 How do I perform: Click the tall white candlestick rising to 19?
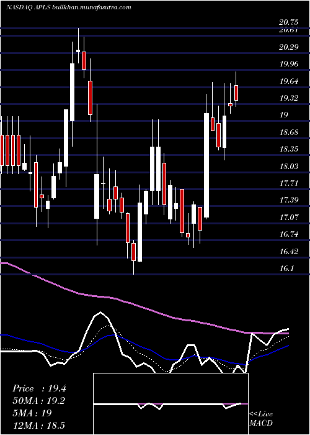click(206, 165)
